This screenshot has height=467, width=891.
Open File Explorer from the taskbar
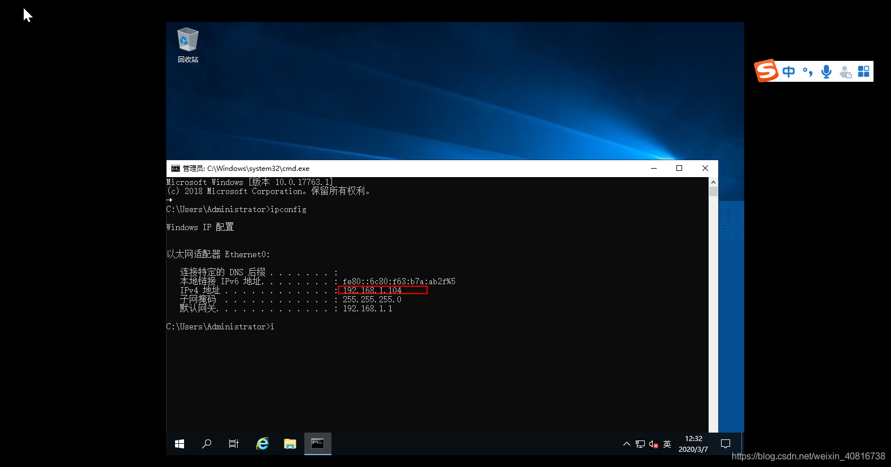click(290, 444)
